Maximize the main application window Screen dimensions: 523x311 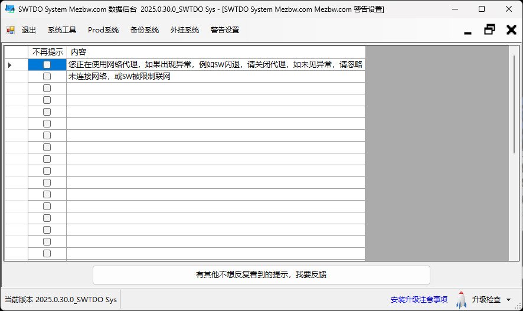482,9
